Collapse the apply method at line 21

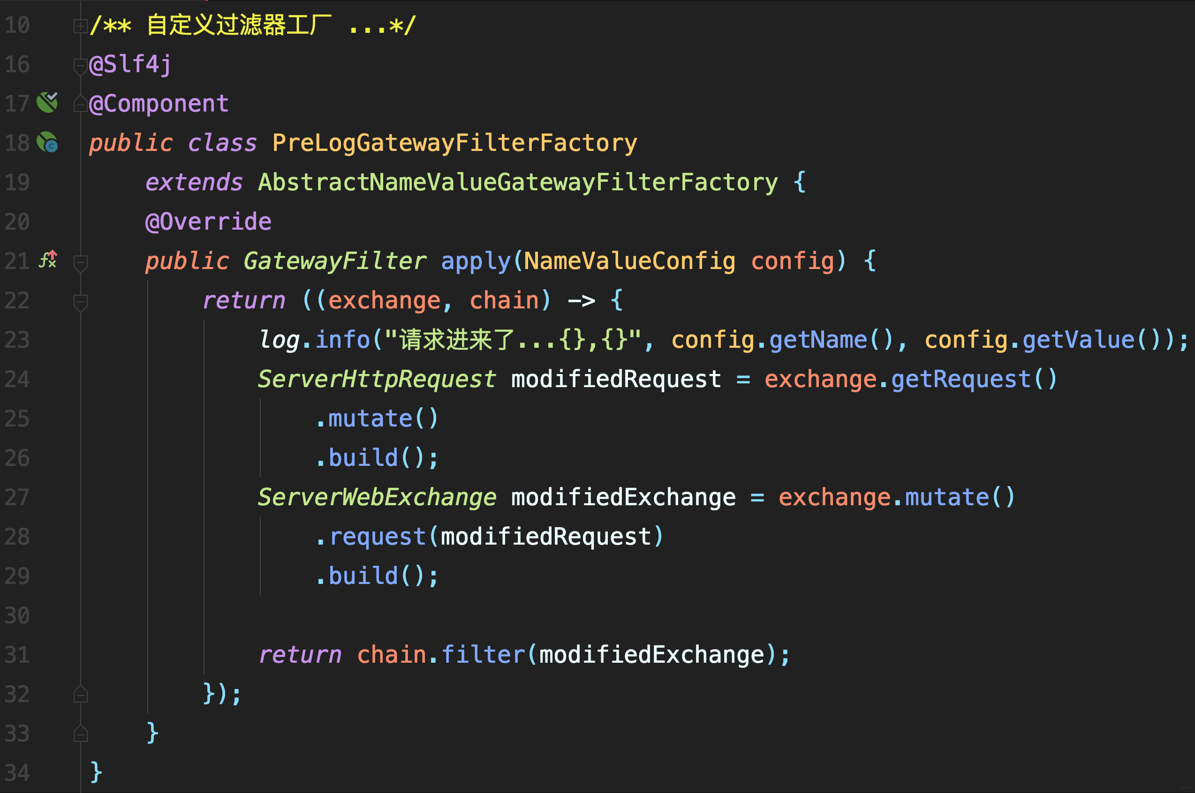[80, 262]
